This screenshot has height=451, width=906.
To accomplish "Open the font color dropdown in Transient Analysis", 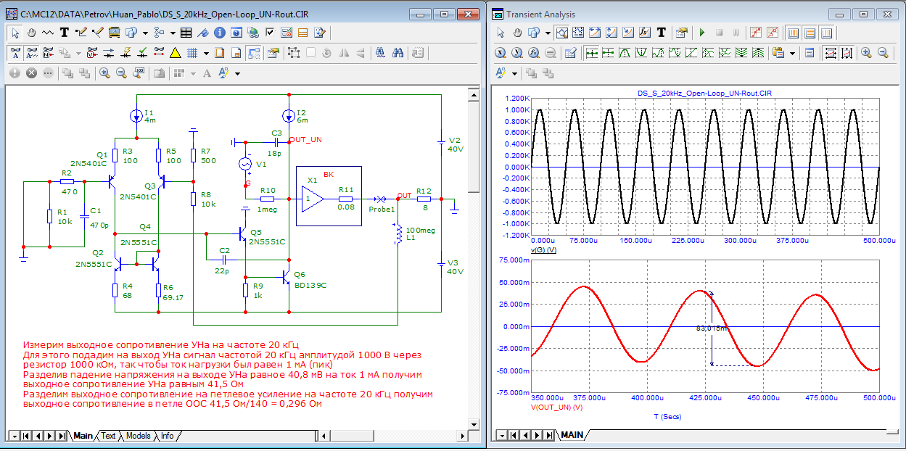I will (515, 73).
